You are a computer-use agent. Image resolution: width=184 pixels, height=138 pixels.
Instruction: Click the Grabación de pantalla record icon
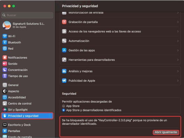(x=64, y=22)
